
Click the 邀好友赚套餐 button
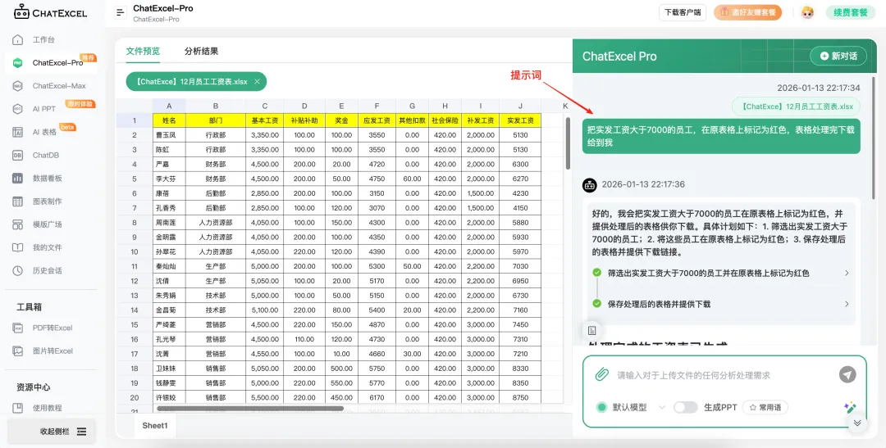tap(747, 12)
